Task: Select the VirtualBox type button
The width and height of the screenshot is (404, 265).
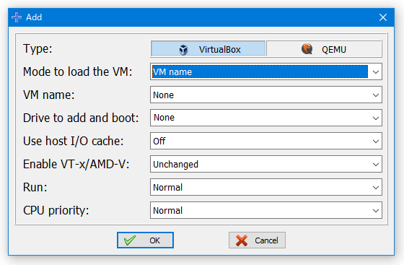Action: pyautogui.click(x=208, y=48)
